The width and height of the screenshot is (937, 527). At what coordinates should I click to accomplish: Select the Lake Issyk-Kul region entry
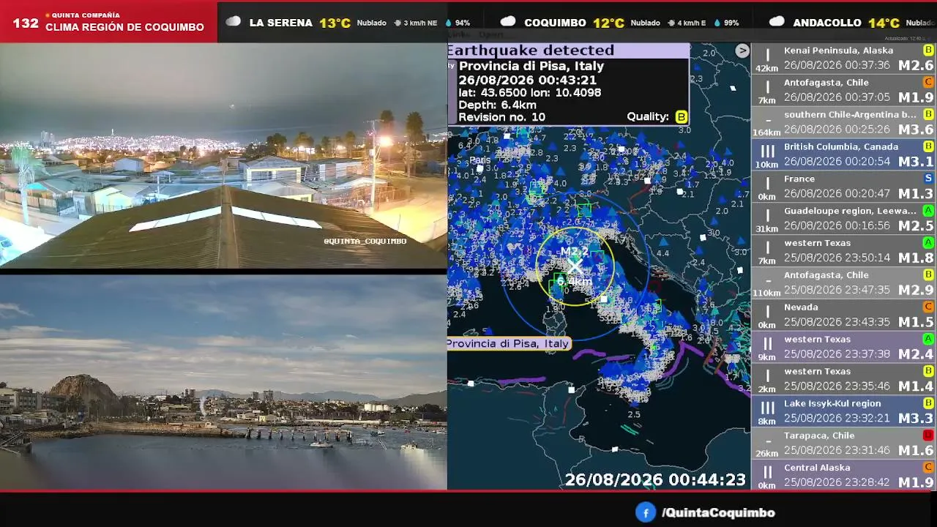point(843,411)
